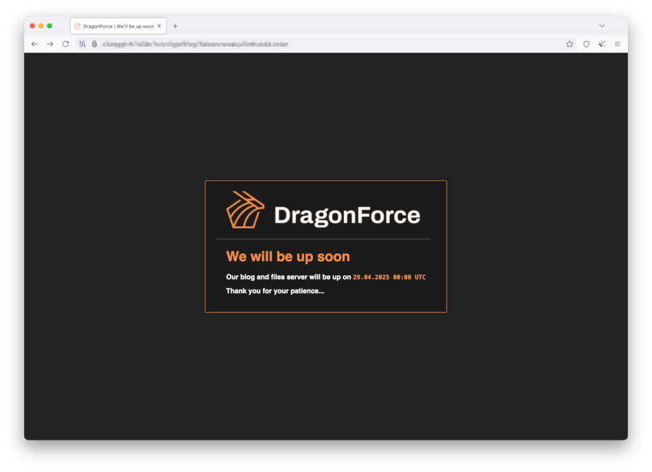Go forward with the browser forward arrow
Screen dimensions: 652x472
click(x=50, y=44)
